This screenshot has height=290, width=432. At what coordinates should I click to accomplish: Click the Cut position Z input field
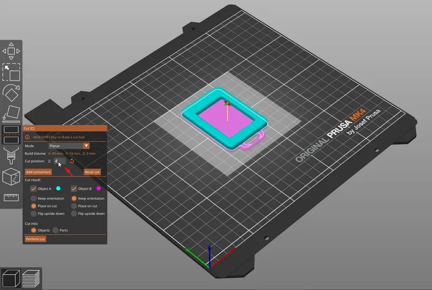click(60, 161)
